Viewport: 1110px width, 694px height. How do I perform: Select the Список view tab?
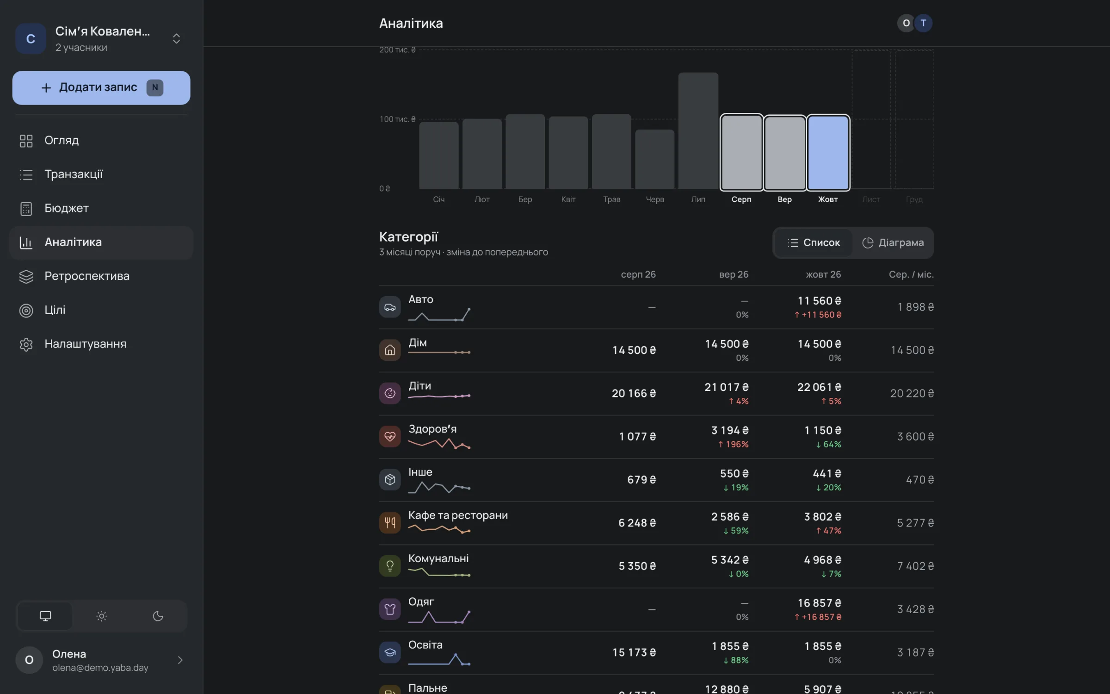pos(814,242)
